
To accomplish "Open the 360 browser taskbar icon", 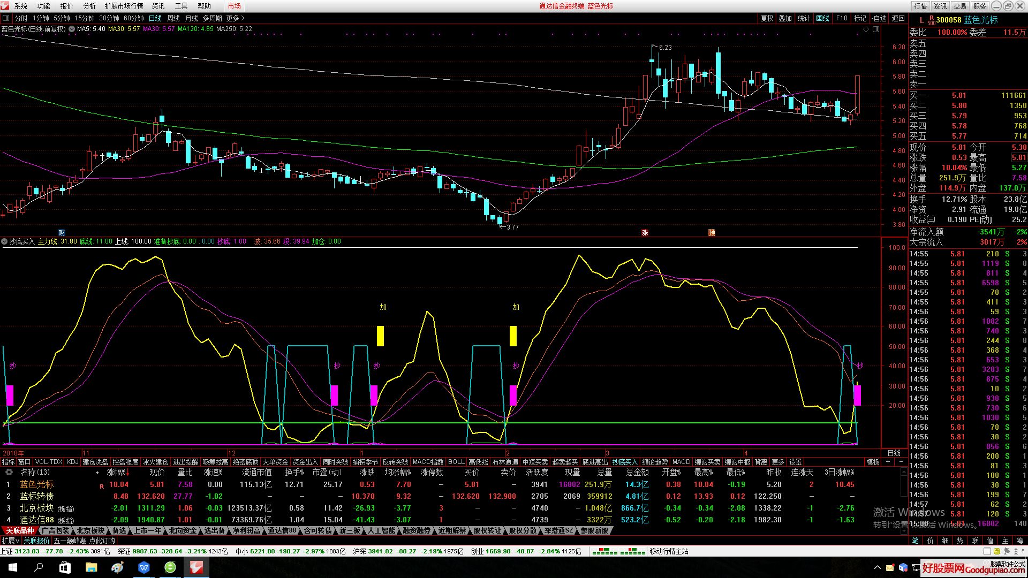I will (x=170, y=567).
